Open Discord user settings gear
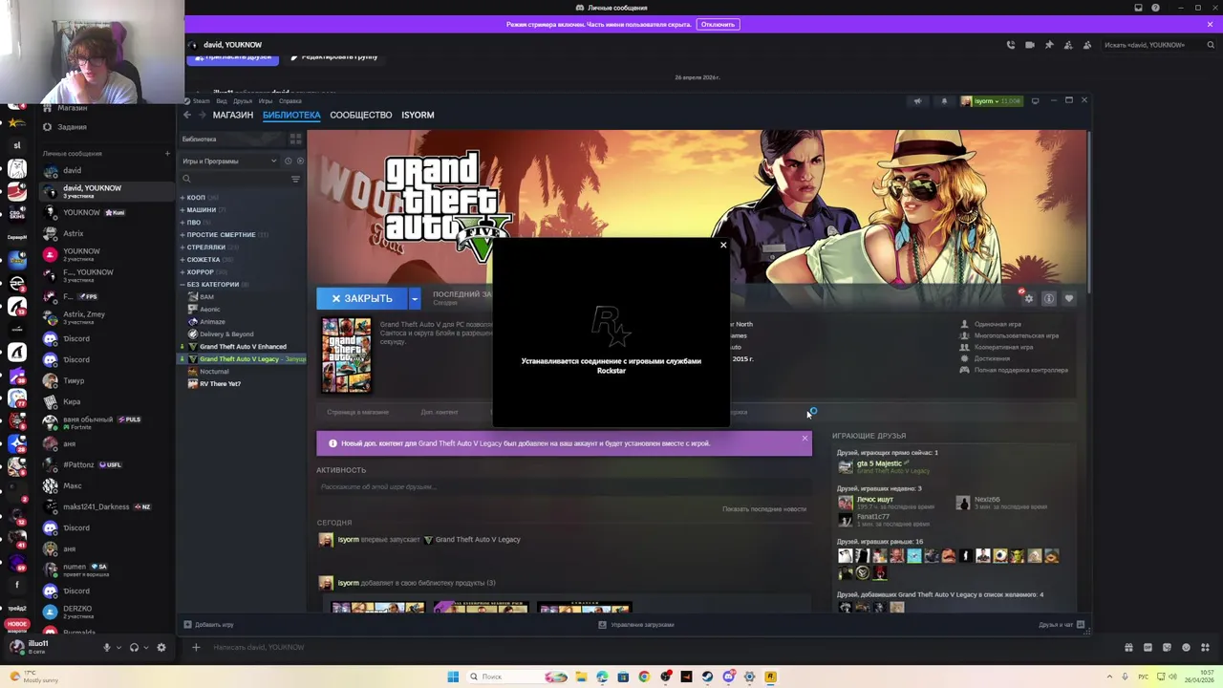This screenshot has height=688, width=1223. click(161, 647)
